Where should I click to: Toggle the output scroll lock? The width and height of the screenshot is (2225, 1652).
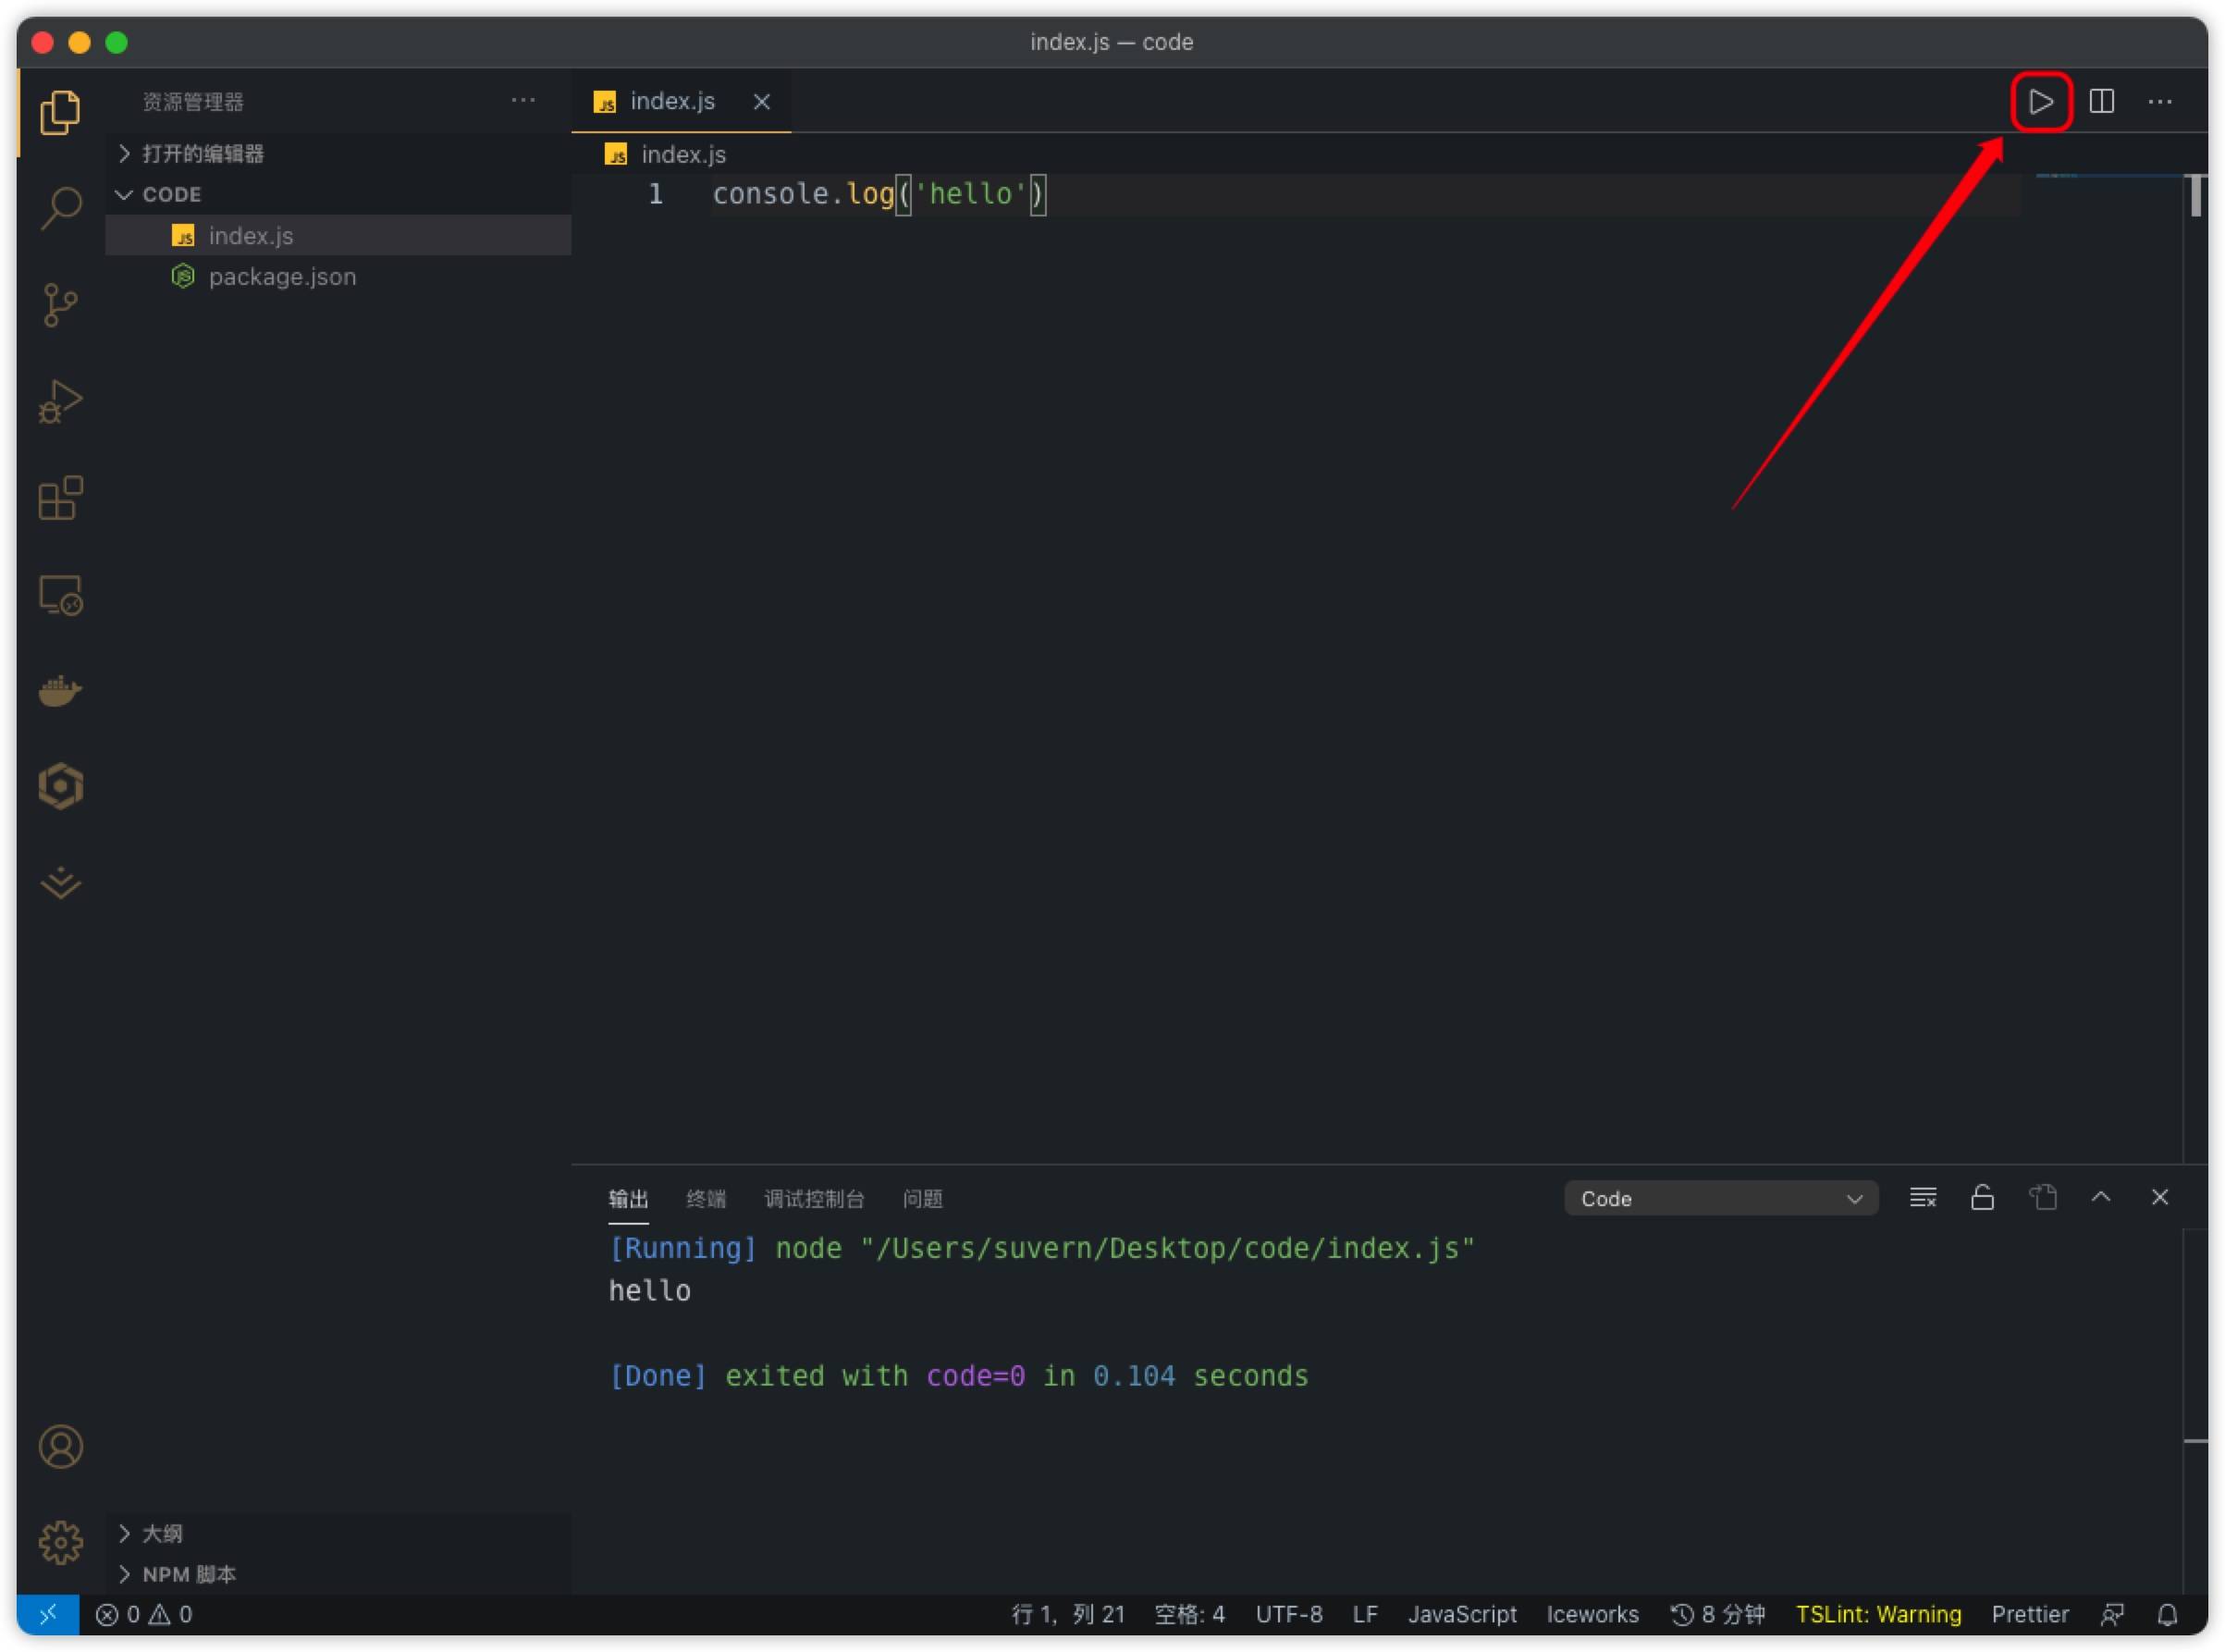1982,1197
